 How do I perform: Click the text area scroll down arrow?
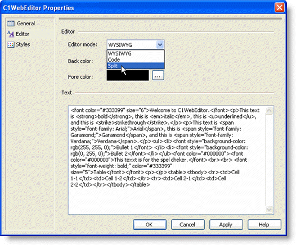(x=269, y=210)
